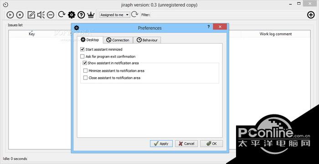
Task: Toggle Show assistant in notification area
Action: 85,63
